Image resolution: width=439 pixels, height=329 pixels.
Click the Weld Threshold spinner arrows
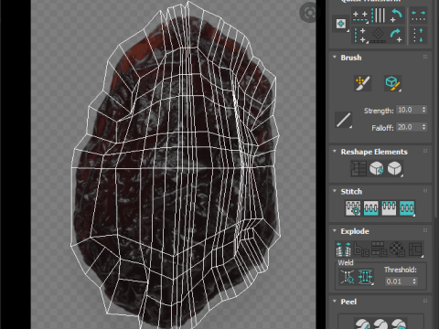coord(414,281)
